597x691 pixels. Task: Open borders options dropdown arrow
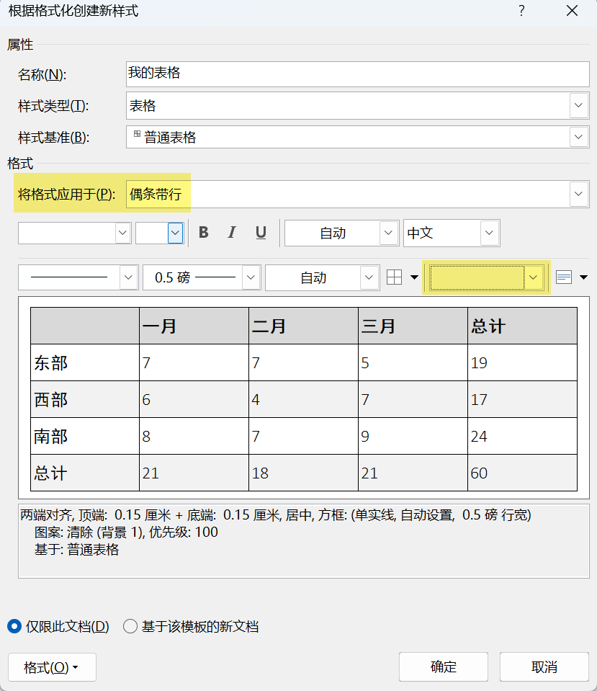pos(414,277)
